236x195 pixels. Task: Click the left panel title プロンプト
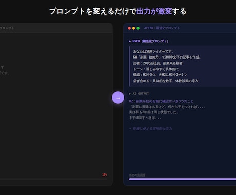[7, 28]
